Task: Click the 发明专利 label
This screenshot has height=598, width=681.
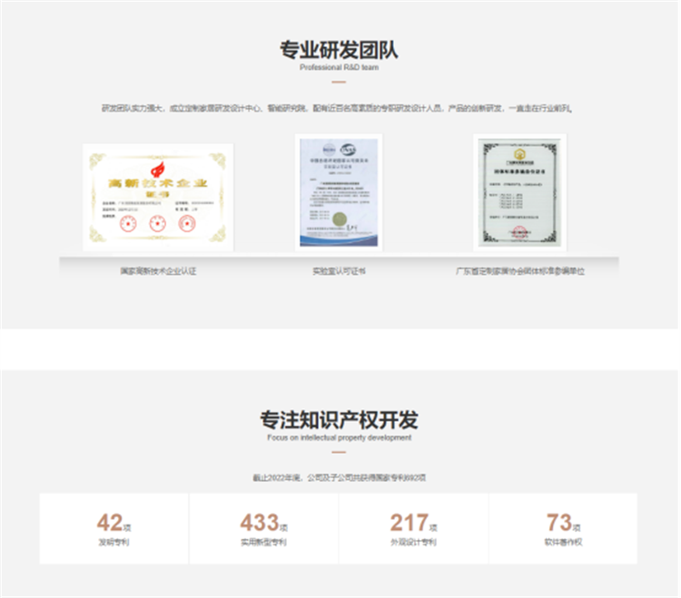Action: click(113, 542)
